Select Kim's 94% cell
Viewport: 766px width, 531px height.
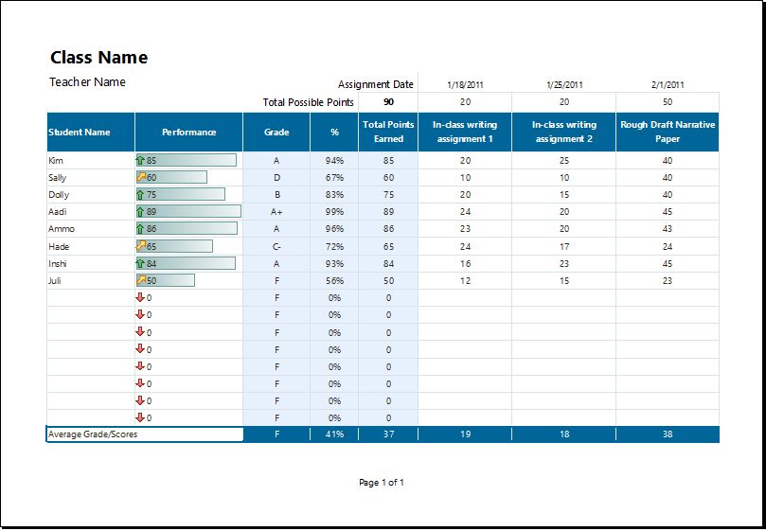[x=334, y=160]
